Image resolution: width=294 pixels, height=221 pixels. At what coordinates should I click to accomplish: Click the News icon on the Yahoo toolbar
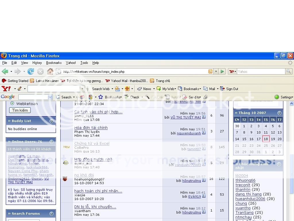[140, 89]
